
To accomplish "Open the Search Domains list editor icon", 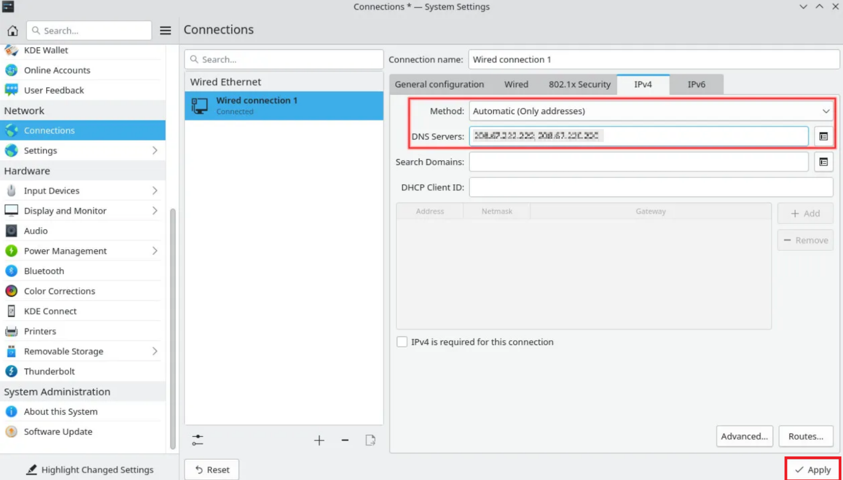I will point(824,162).
